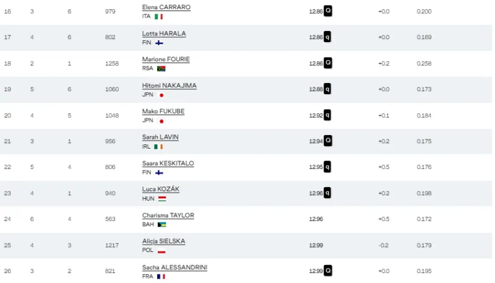Image resolution: width=495 pixels, height=283 pixels.
Task: Open Marione FOURIE athlete profile
Action: click(166, 59)
